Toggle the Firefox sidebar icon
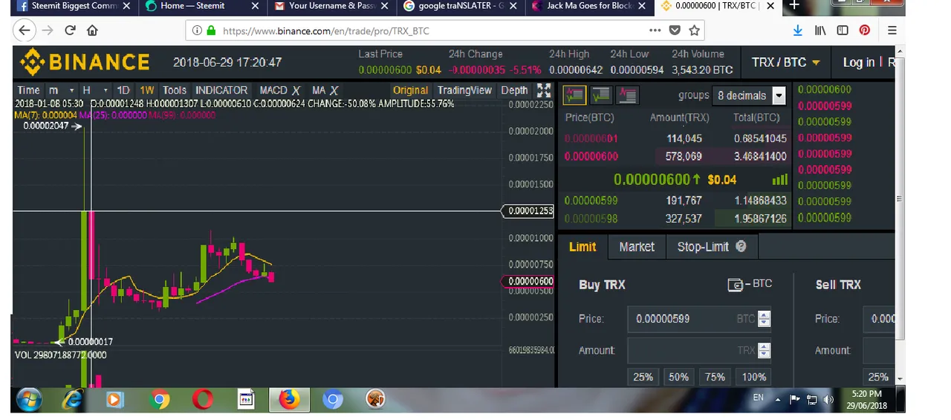Screen dimensions: 951x420 click(x=843, y=30)
